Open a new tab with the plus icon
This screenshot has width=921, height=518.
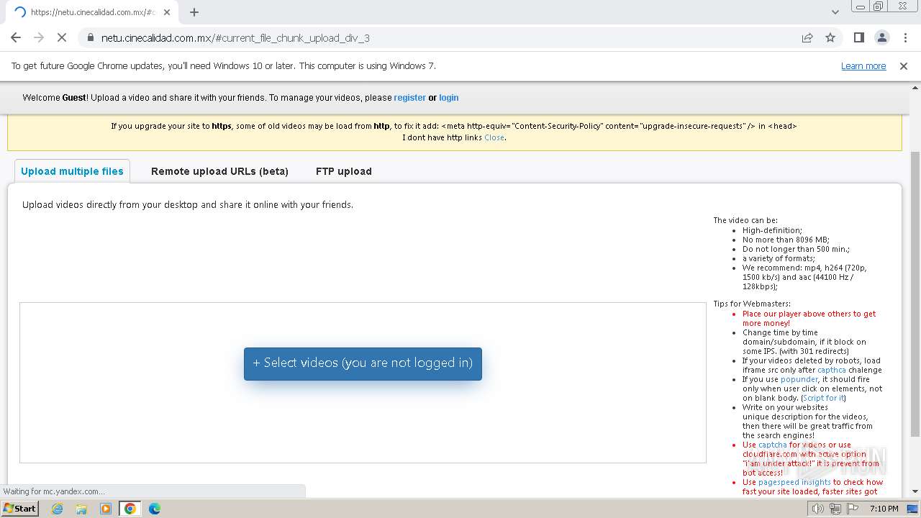click(194, 12)
